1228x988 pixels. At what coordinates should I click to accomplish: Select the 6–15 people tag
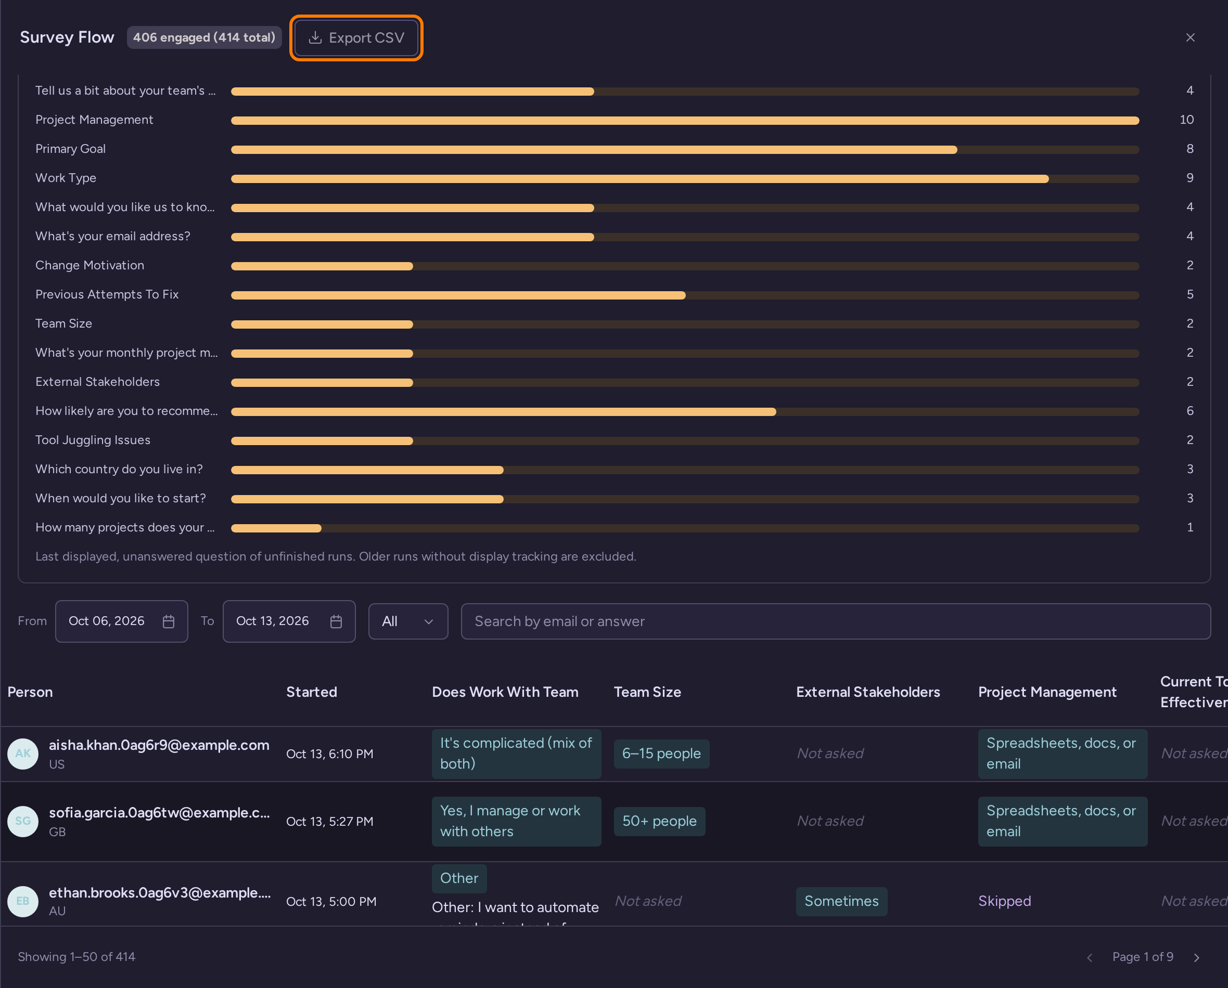click(x=661, y=753)
